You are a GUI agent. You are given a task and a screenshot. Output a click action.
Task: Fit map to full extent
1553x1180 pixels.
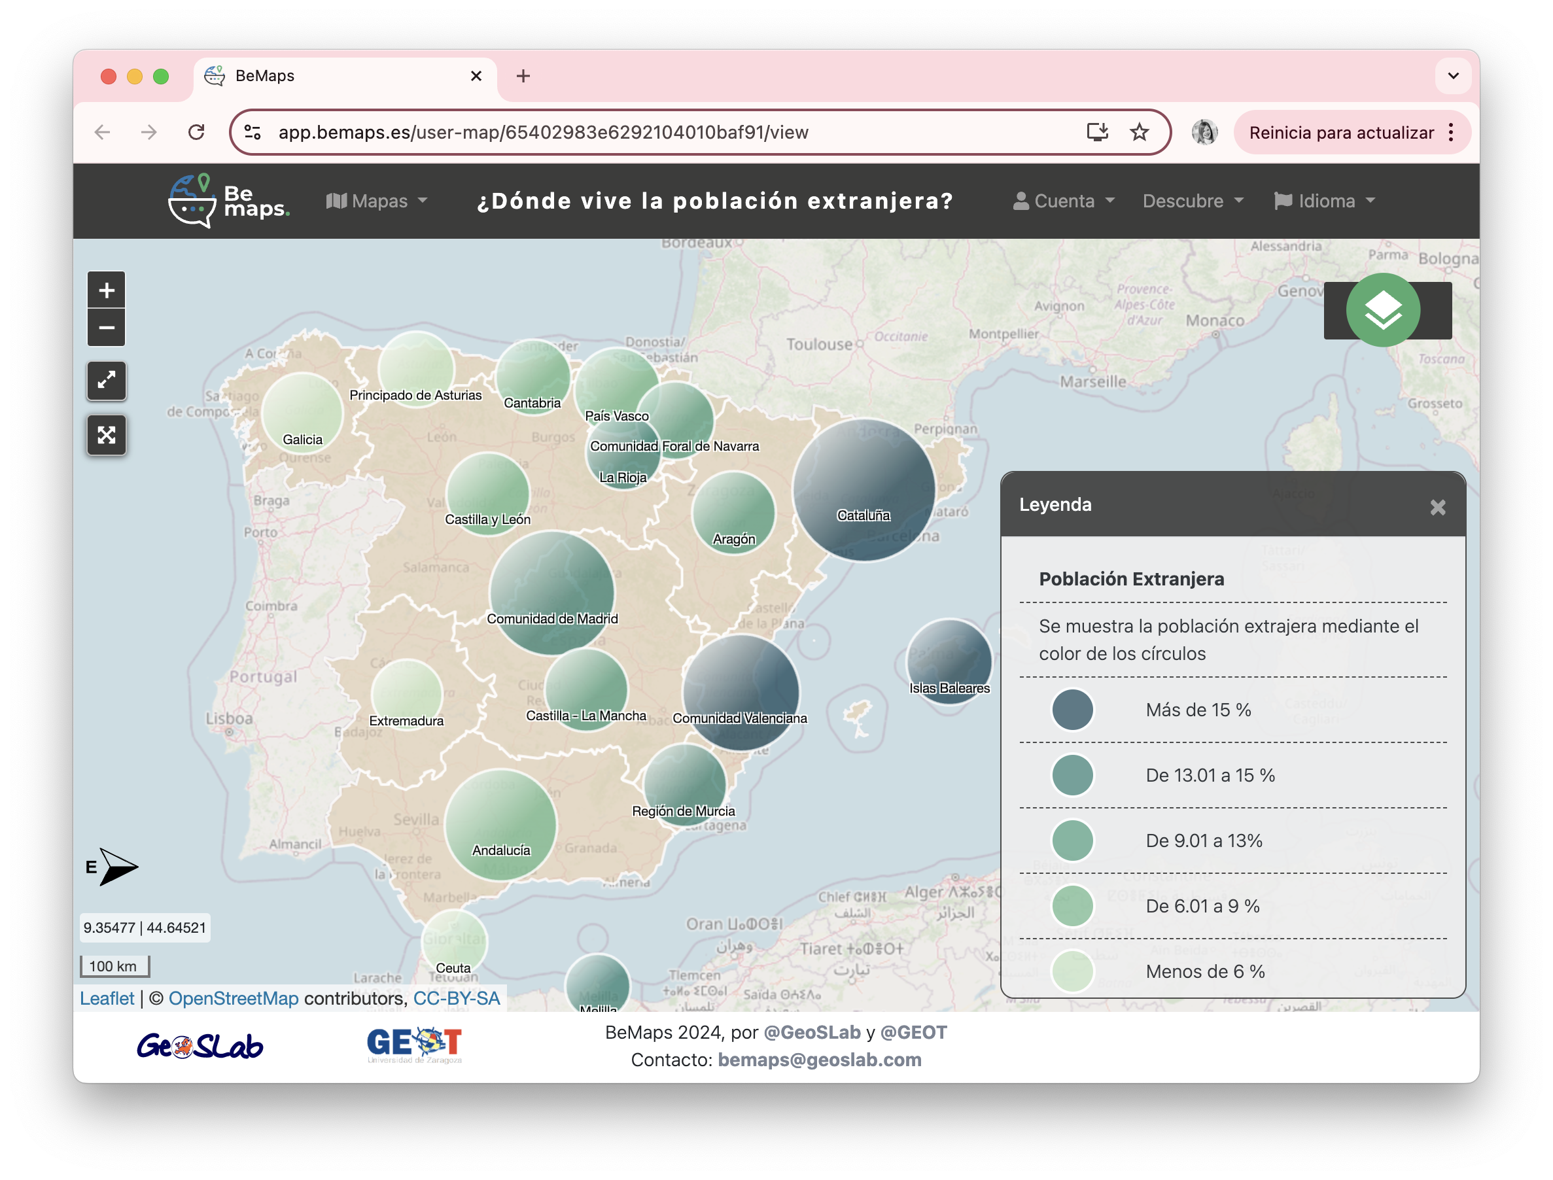(x=106, y=435)
